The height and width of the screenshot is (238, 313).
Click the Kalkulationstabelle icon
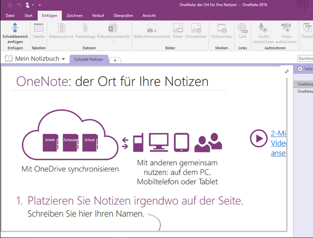(x=113, y=28)
